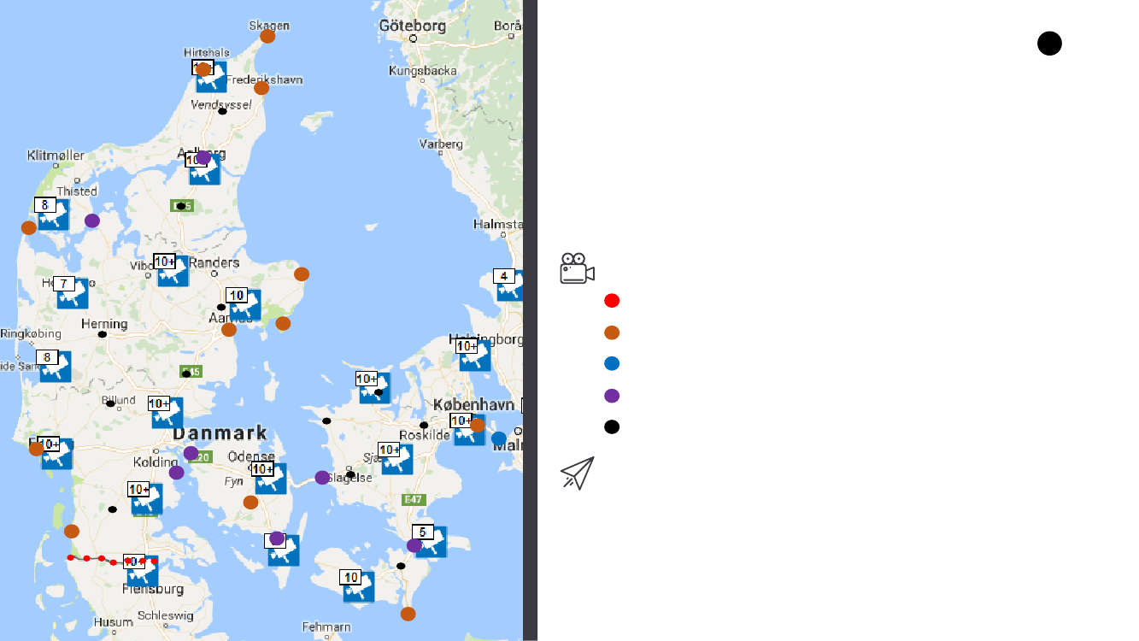
Task: Click the paper plane icon
Action: (x=577, y=473)
